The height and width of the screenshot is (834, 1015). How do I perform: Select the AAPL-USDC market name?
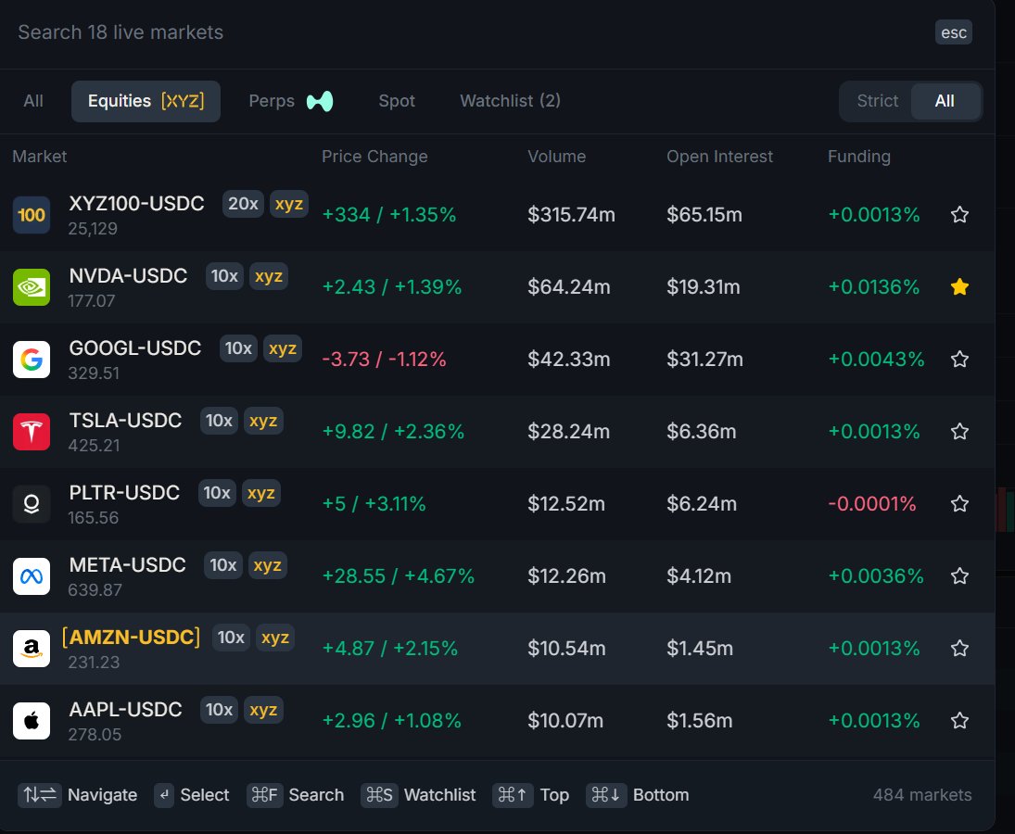(125, 710)
